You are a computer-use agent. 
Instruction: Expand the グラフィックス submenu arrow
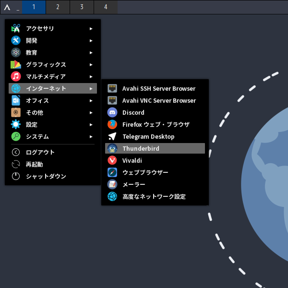(x=91, y=65)
